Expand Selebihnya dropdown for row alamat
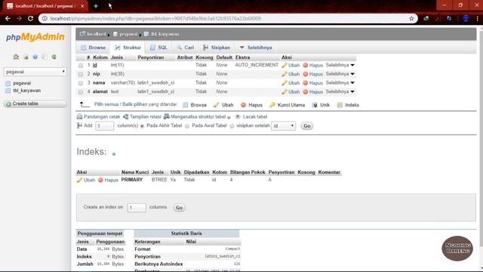 [x=340, y=91]
